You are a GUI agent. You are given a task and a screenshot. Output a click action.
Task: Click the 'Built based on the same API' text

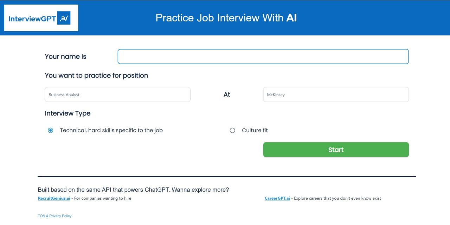click(133, 190)
